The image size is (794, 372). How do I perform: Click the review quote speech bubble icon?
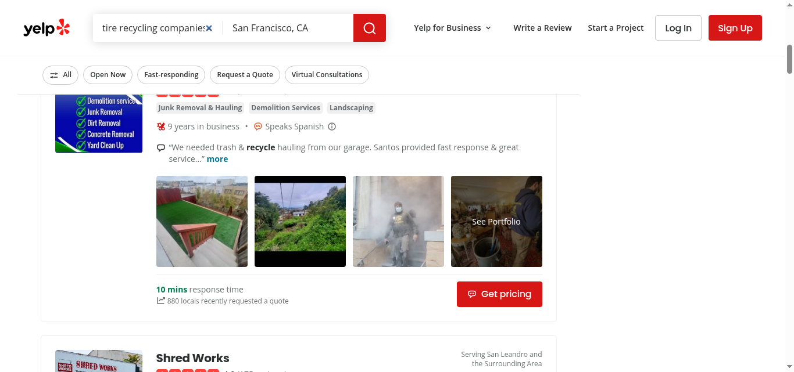[x=161, y=147]
